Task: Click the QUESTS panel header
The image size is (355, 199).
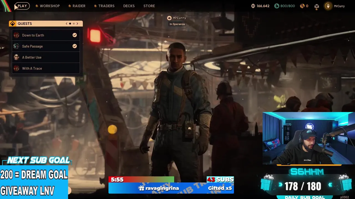Action: (x=46, y=23)
